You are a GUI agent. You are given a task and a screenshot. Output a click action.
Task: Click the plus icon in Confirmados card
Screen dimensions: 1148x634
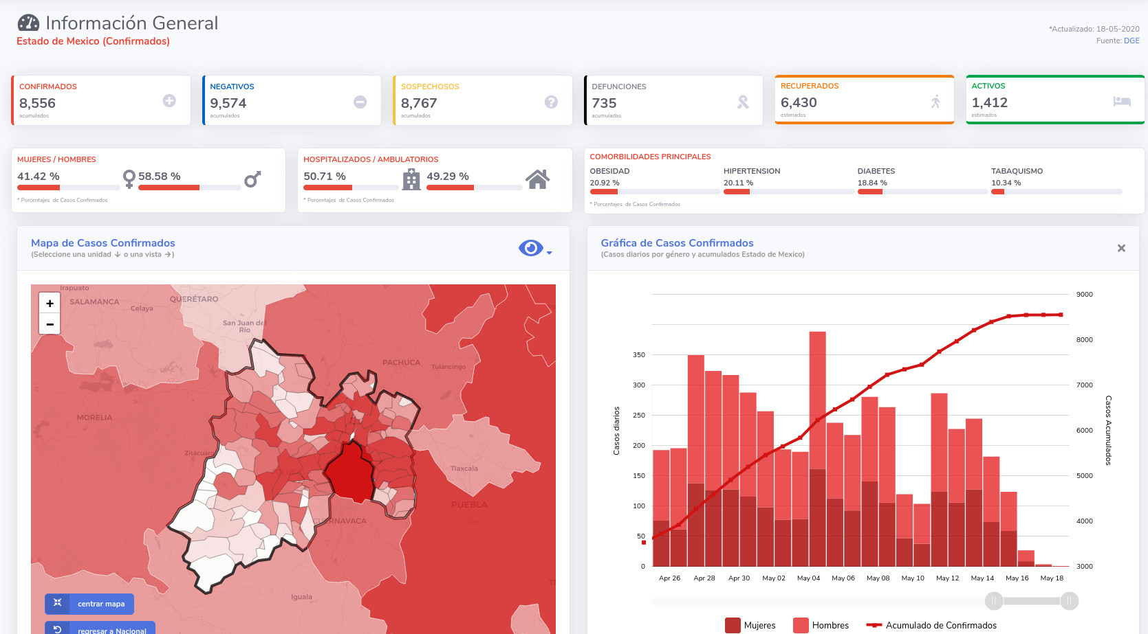(x=169, y=101)
